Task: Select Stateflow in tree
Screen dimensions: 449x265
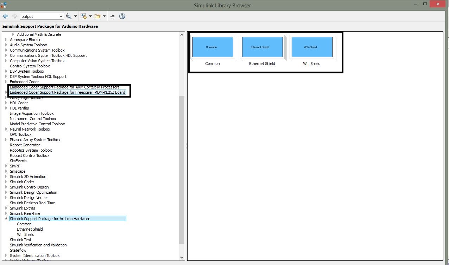Action: tap(18, 250)
